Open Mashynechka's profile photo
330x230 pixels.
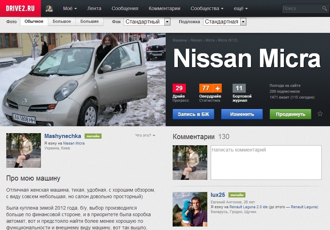pos(24,150)
